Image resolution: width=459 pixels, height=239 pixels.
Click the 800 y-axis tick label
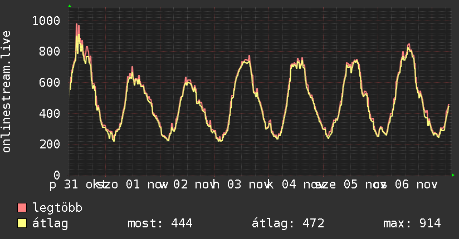(x=49, y=52)
